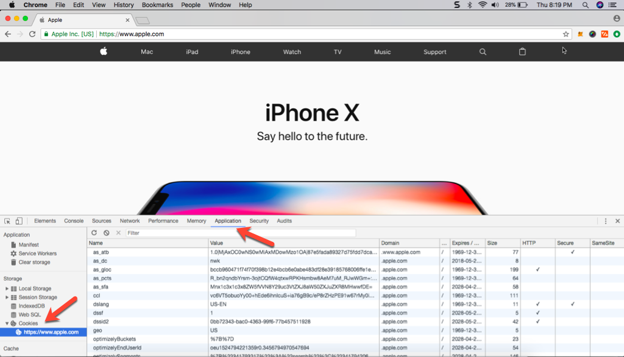The height and width of the screenshot is (357, 624).
Task: Open the Apple site search icon
Action: click(x=483, y=52)
